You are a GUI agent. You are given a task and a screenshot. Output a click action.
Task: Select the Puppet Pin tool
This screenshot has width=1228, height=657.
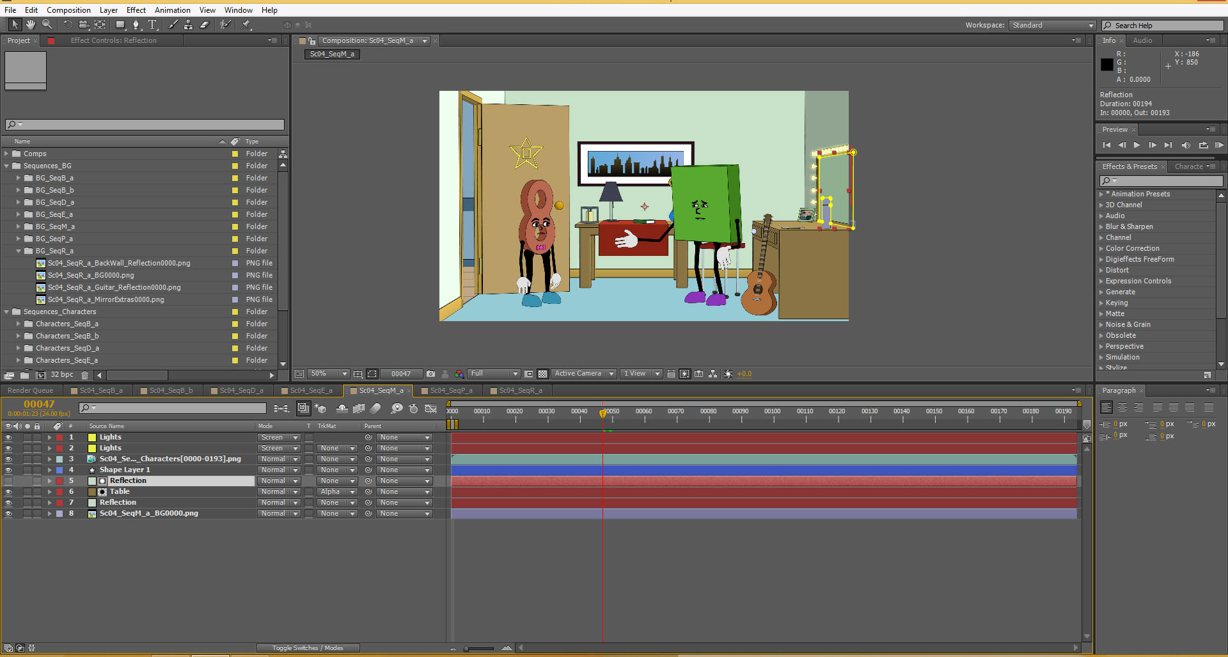coord(246,24)
